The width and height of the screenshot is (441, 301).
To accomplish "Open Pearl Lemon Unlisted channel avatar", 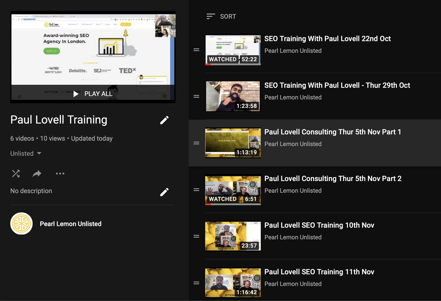I will click(x=21, y=224).
